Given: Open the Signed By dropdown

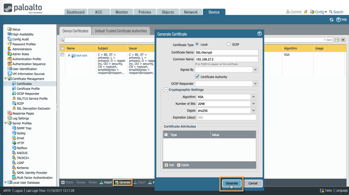Looking at the screenshot, I should 255,69.
